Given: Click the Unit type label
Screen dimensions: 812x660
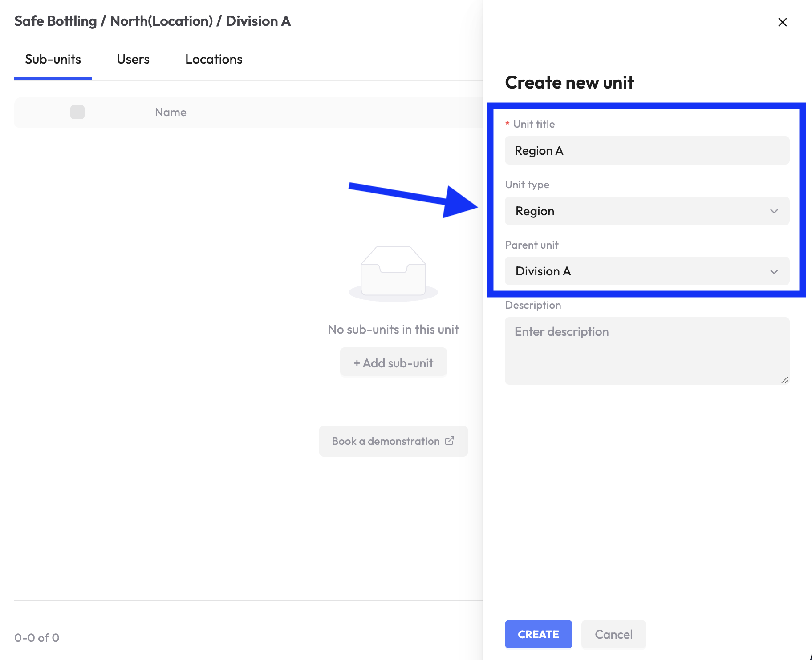Looking at the screenshot, I should 527,185.
